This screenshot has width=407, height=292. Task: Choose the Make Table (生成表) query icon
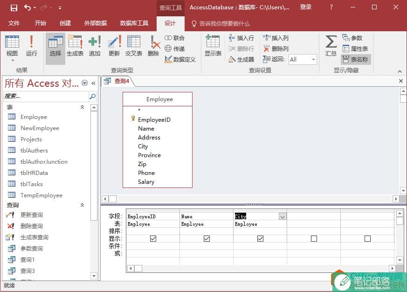(75, 46)
